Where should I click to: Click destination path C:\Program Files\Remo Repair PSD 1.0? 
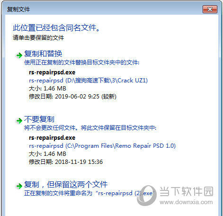pos(102,145)
